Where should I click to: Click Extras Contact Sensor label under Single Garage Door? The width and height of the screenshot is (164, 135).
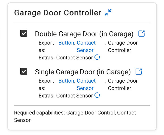click(66, 96)
